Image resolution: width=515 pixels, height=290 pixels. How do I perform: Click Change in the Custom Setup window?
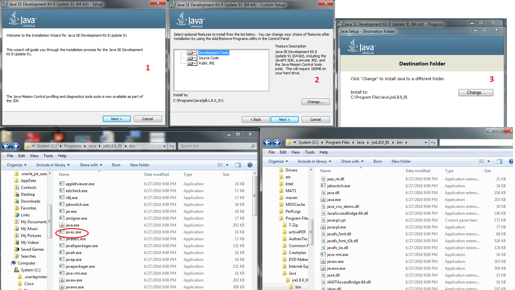click(x=315, y=102)
